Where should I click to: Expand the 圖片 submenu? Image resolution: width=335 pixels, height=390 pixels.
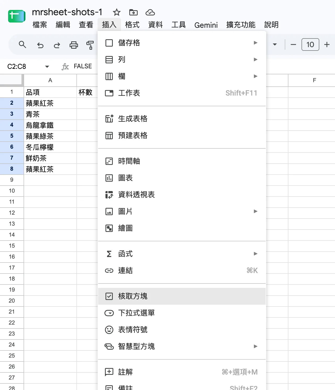[x=182, y=211]
